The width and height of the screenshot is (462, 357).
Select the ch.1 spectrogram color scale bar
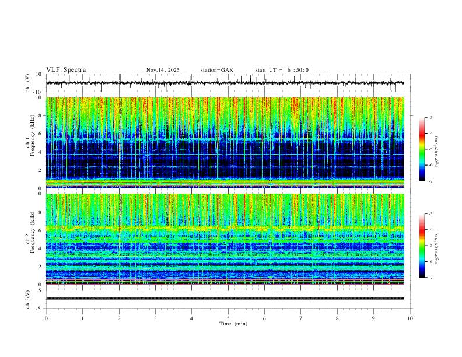422,149
